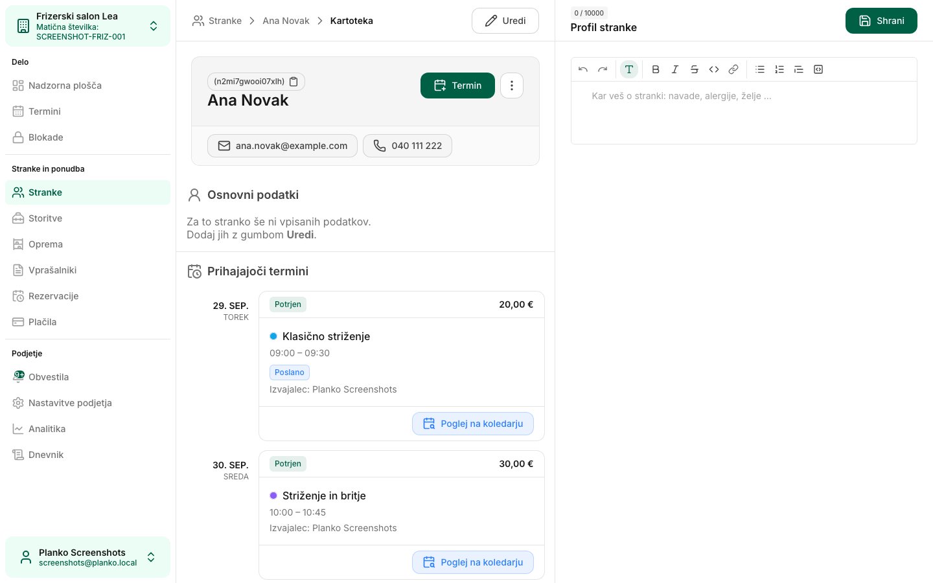Toggle strikethrough formatting in the editor
The width and height of the screenshot is (933, 583).
click(x=695, y=69)
